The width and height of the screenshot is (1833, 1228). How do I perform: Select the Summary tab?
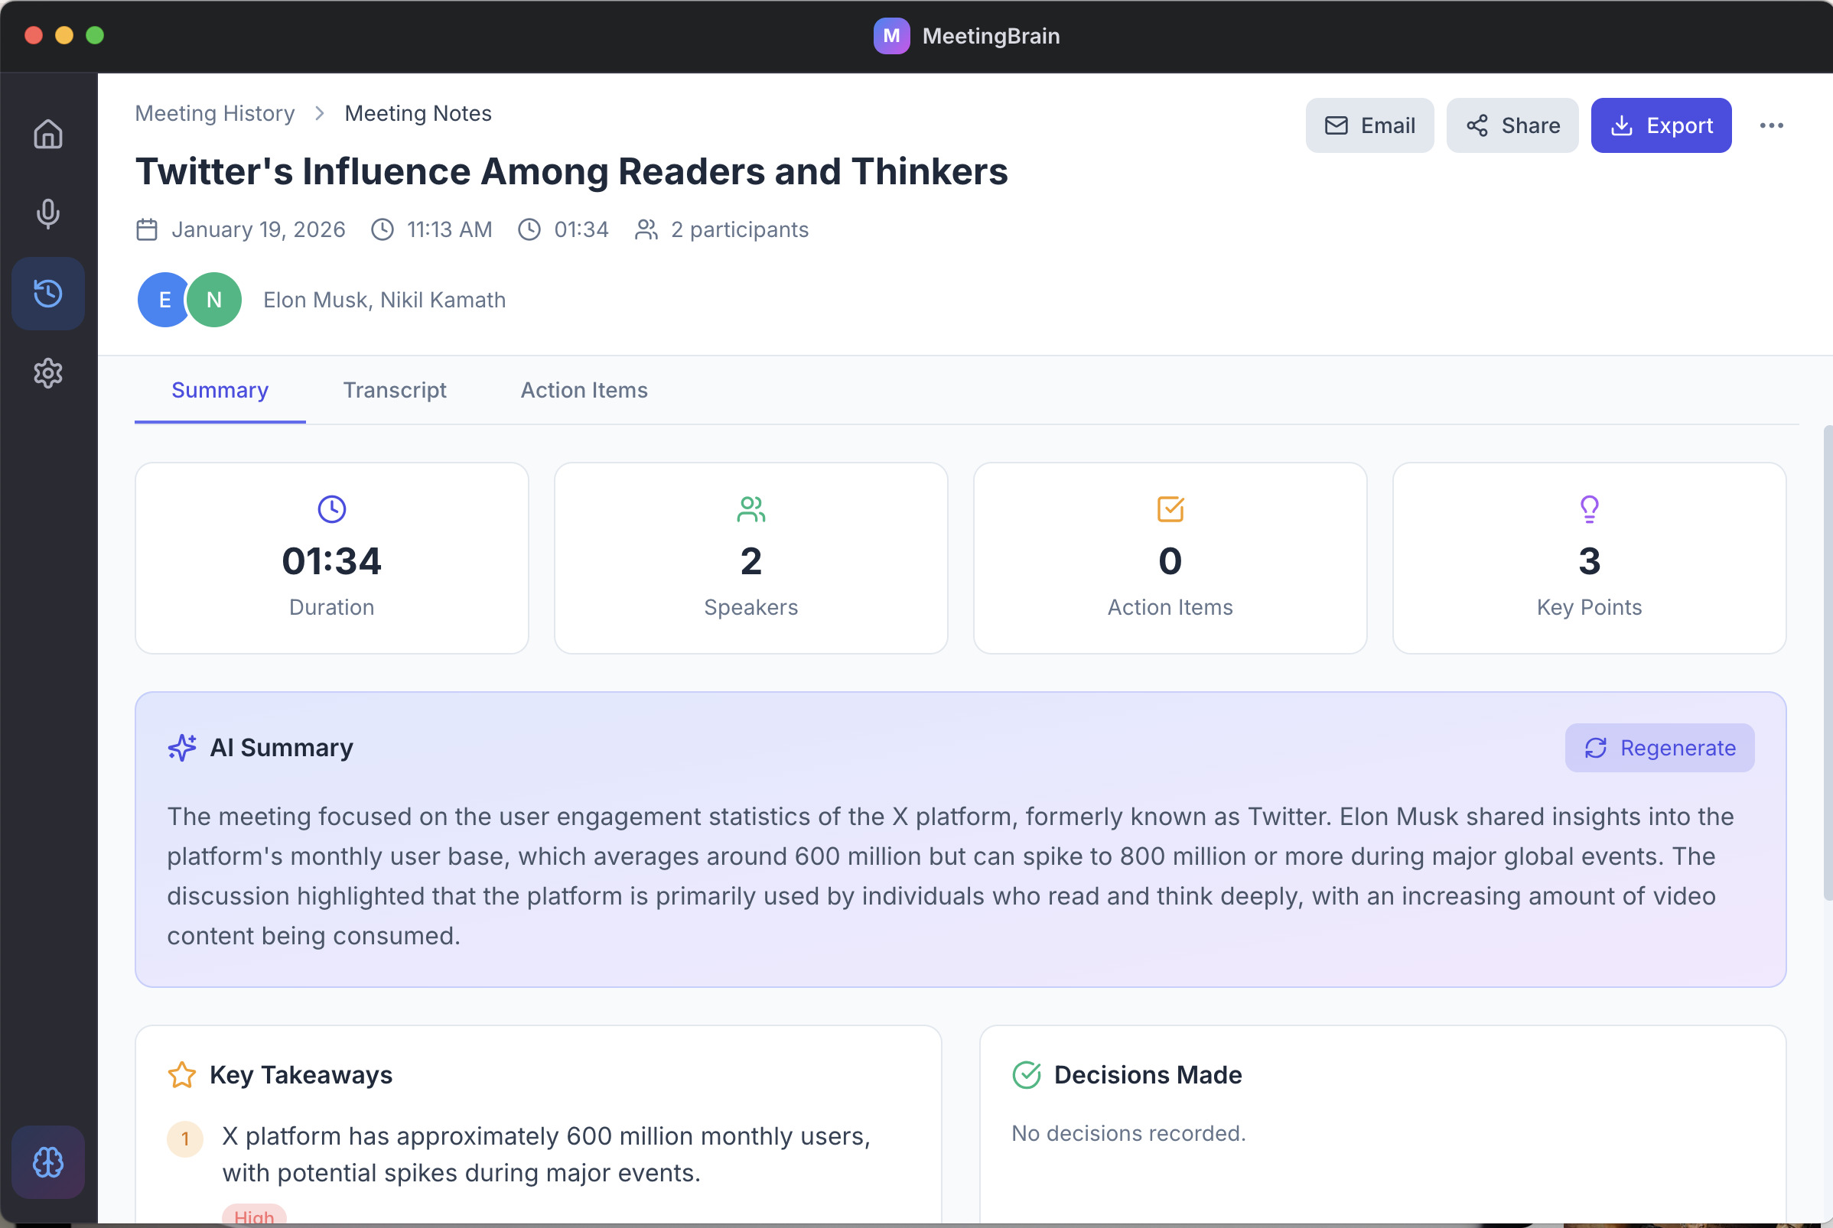point(220,390)
